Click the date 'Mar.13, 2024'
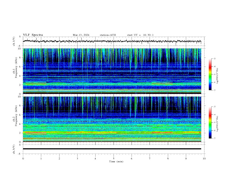This screenshot has height=178, width=230. [x=81, y=35]
